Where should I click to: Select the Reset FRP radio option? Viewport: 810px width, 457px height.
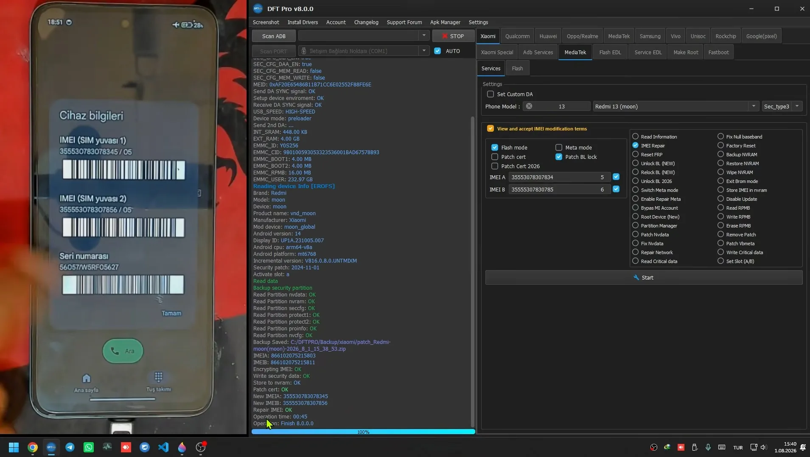tap(636, 154)
